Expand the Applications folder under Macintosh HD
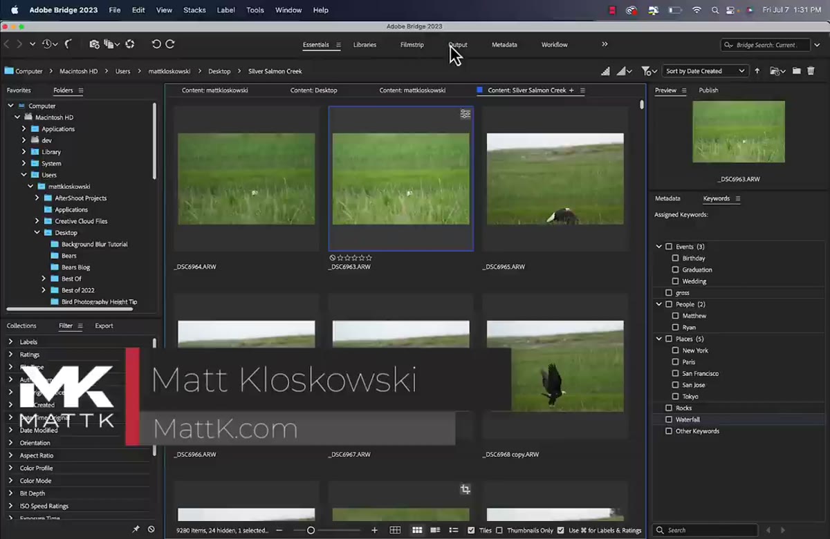Screen dimensions: 830x539 (24, 129)
